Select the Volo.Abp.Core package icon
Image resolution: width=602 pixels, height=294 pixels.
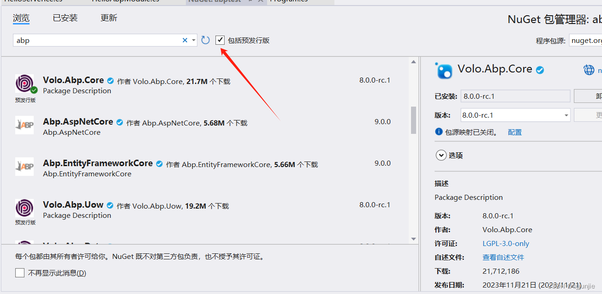tap(24, 84)
